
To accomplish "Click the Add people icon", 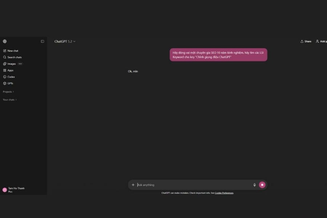I will click(317, 41).
